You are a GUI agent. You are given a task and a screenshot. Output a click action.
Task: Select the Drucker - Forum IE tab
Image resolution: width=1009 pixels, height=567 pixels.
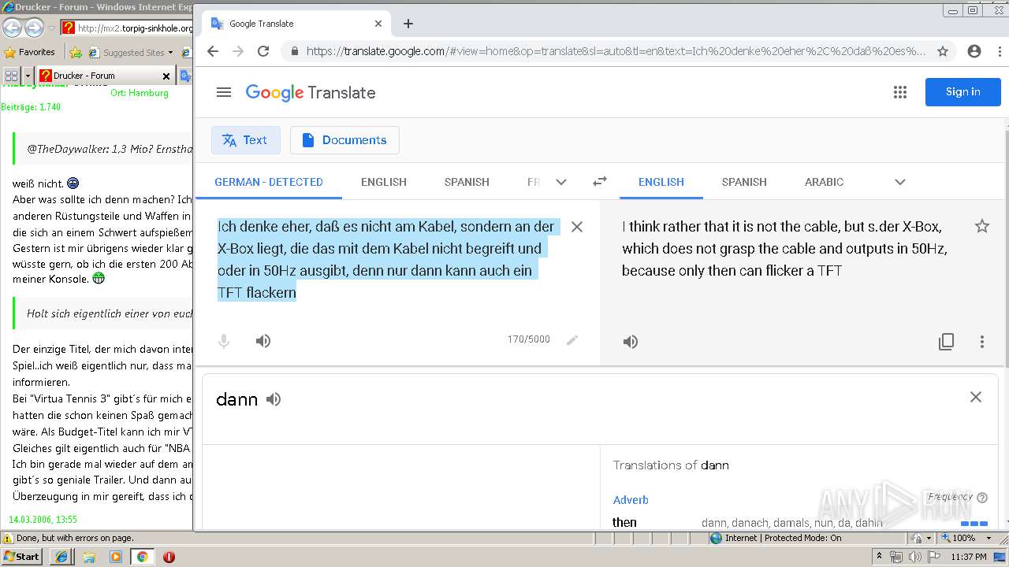click(x=102, y=76)
